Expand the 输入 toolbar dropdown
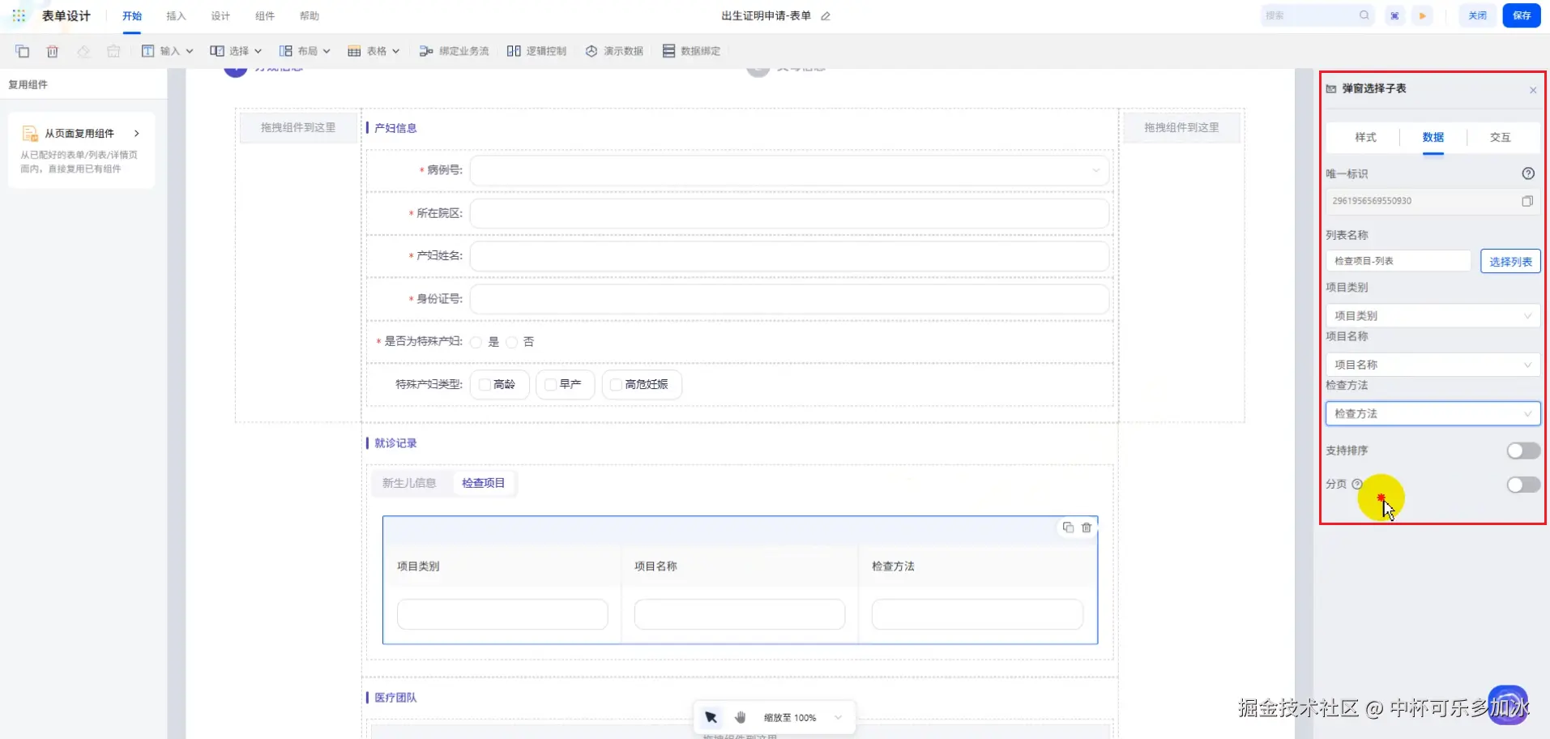The height and width of the screenshot is (739, 1550). tap(168, 51)
